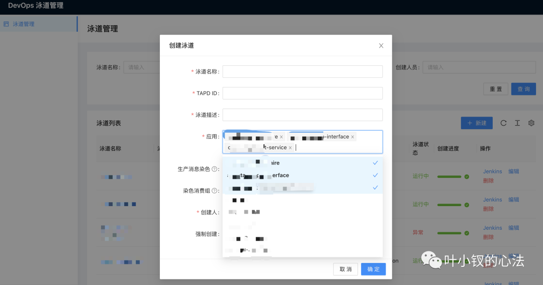543x285 pixels.
Task: Click the second row's progress bar
Action: point(449,205)
